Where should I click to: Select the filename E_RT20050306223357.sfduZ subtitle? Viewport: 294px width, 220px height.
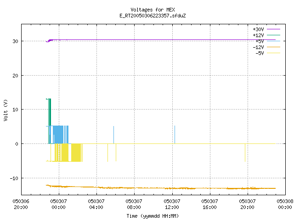(x=153, y=16)
